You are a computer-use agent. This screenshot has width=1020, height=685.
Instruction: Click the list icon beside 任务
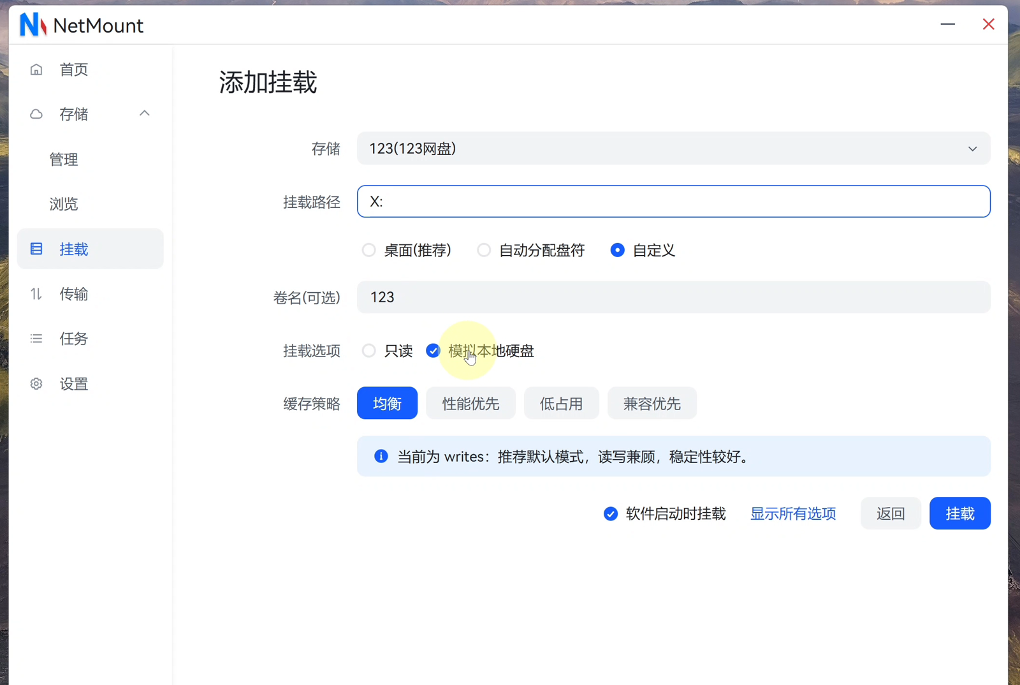click(x=36, y=339)
